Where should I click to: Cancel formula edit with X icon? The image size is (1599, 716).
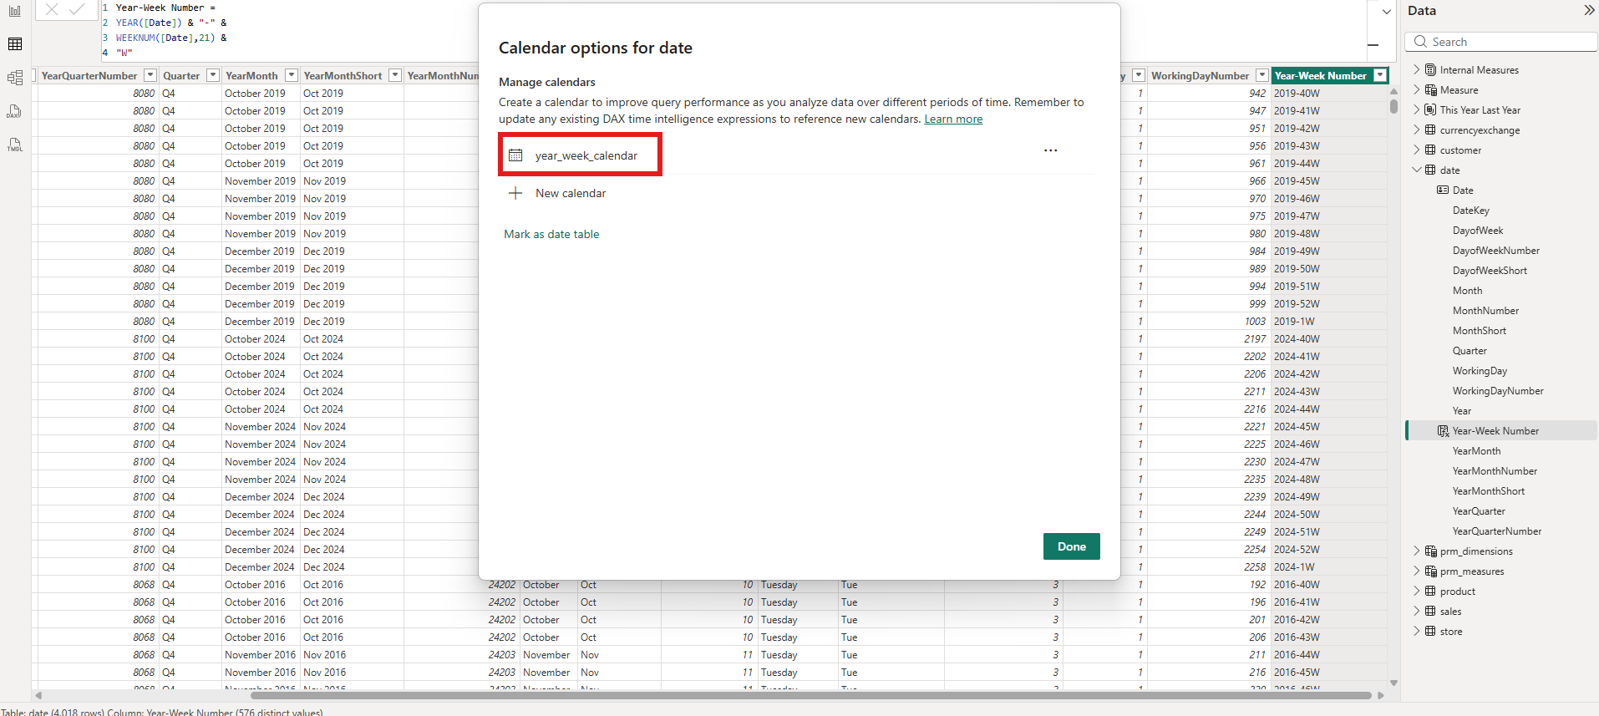(52, 9)
